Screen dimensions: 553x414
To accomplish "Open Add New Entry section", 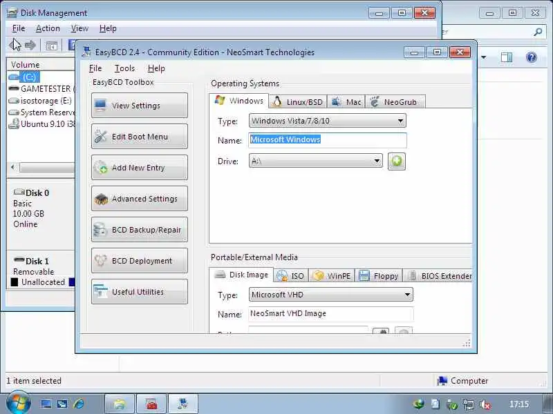I will (140, 168).
